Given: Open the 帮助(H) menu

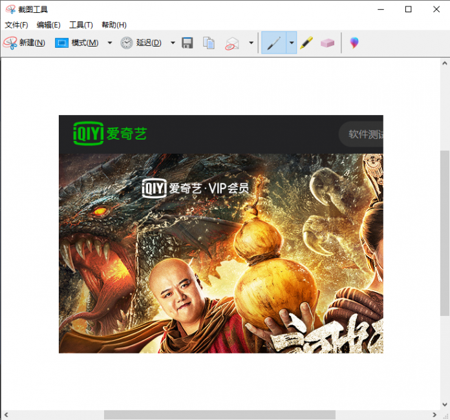Looking at the screenshot, I should [114, 25].
